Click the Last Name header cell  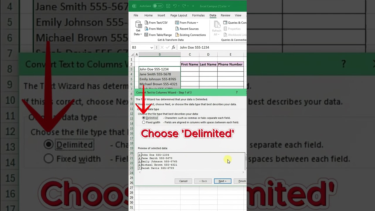[208, 64]
